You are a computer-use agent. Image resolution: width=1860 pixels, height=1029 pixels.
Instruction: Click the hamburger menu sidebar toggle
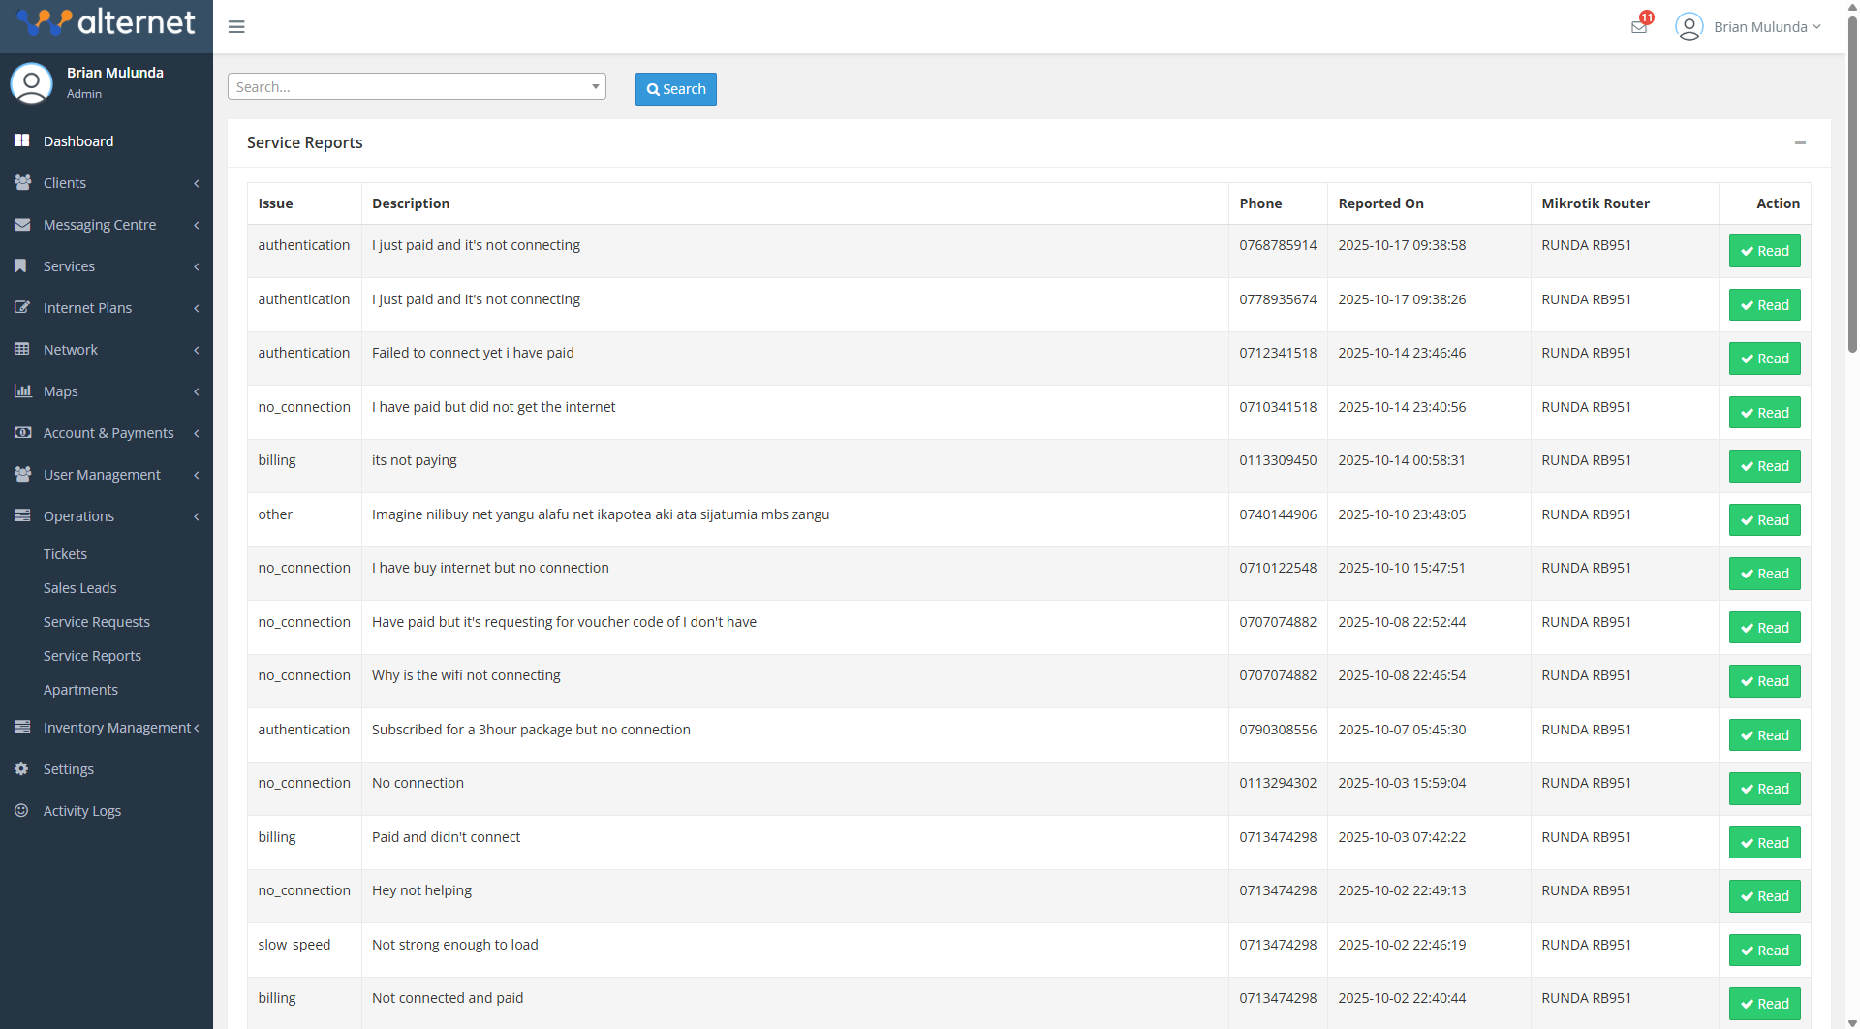coord(236,27)
